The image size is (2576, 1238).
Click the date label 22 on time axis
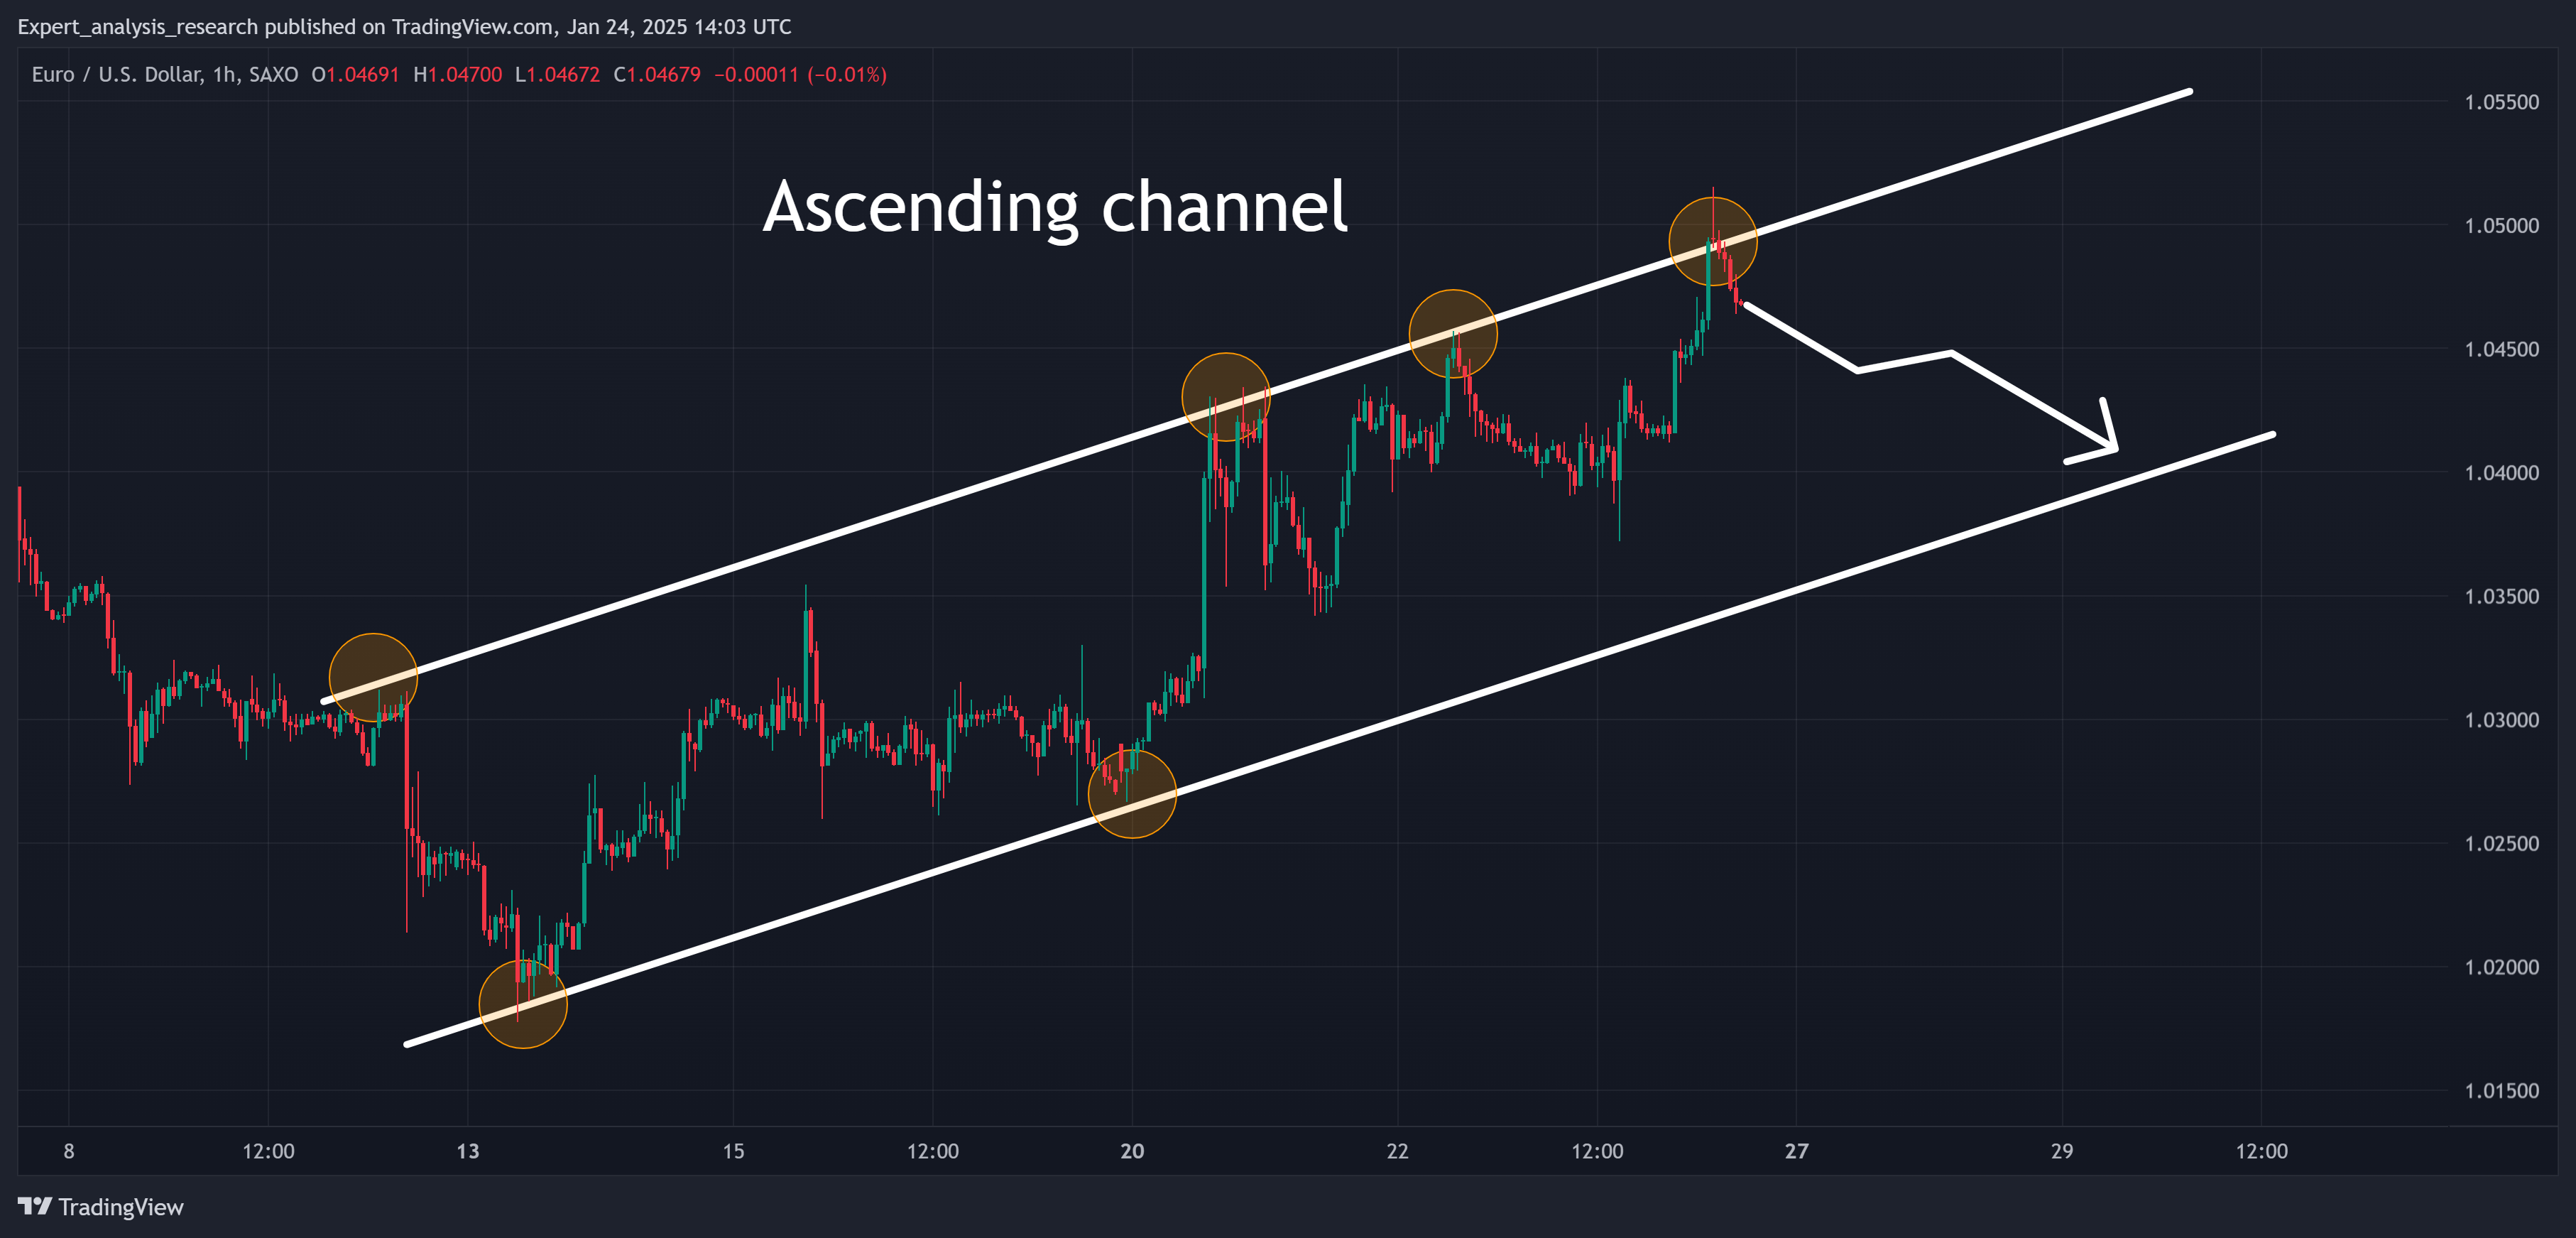[1398, 1151]
